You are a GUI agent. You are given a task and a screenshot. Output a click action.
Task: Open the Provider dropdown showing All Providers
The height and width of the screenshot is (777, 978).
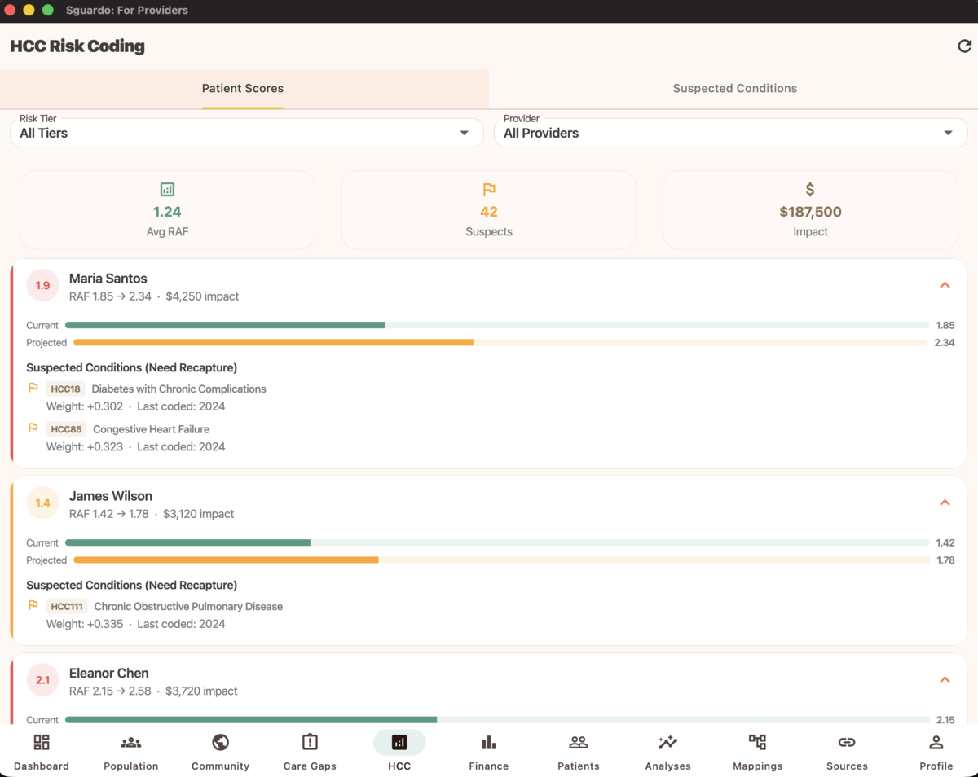click(x=730, y=132)
